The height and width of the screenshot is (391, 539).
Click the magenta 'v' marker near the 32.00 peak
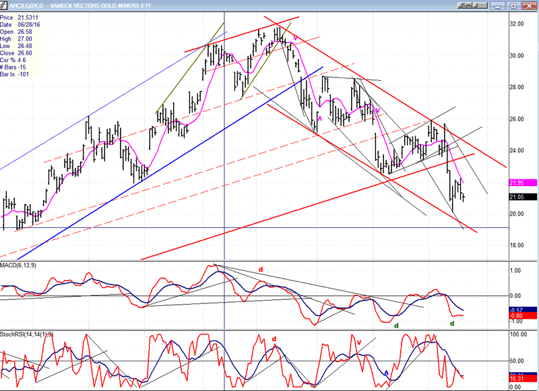tap(295, 38)
